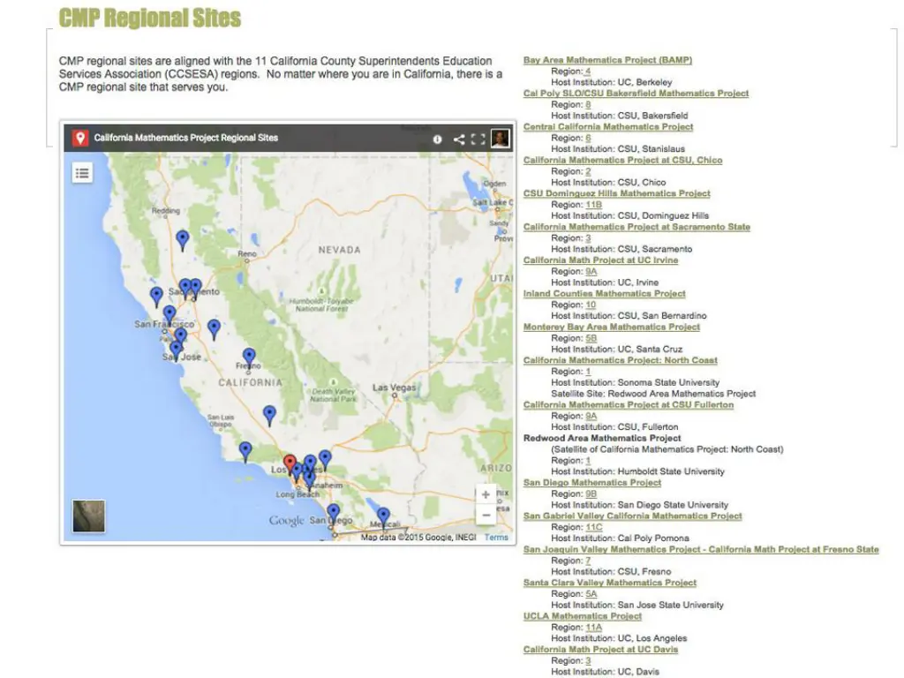Open the map info icon
Image resolution: width=904 pixels, height=678 pixels.
click(438, 139)
